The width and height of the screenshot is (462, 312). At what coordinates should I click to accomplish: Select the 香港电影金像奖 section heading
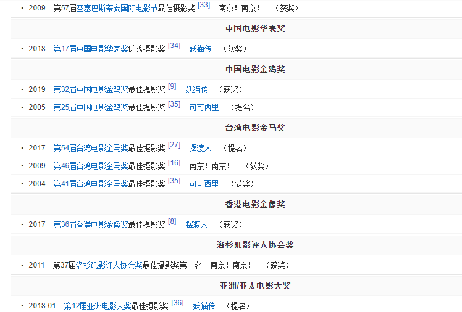coord(255,204)
